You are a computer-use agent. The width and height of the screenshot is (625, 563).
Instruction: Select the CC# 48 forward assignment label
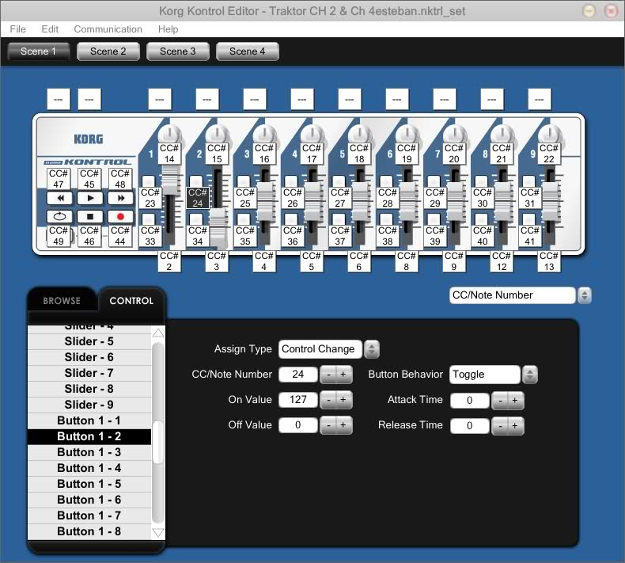point(120,179)
